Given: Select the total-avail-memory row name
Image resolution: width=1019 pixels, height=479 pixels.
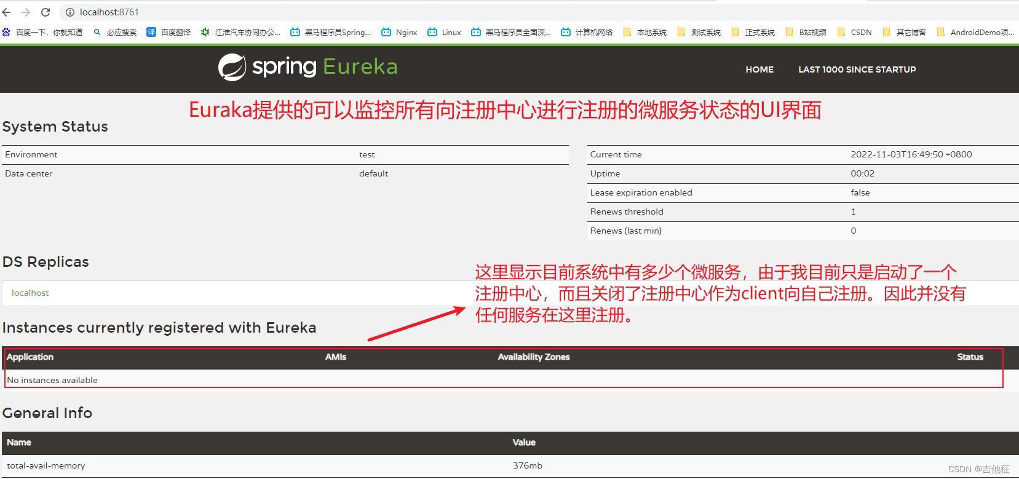Looking at the screenshot, I should (x=46, y=465).
